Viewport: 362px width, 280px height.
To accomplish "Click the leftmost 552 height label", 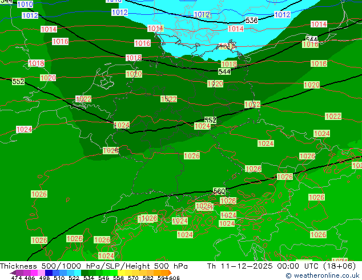I will click(x=18, y=82).
